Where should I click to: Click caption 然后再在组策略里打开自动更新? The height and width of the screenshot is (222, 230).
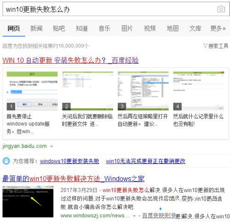click(x=143, y=120)
